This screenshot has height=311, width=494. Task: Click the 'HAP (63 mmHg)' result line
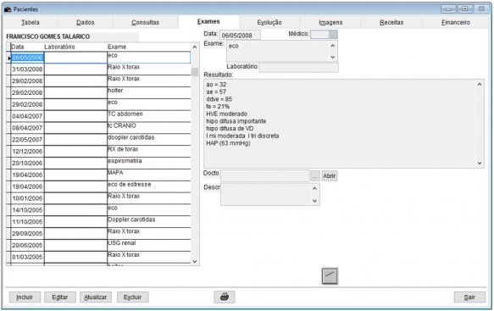click(x=228, y=143)
